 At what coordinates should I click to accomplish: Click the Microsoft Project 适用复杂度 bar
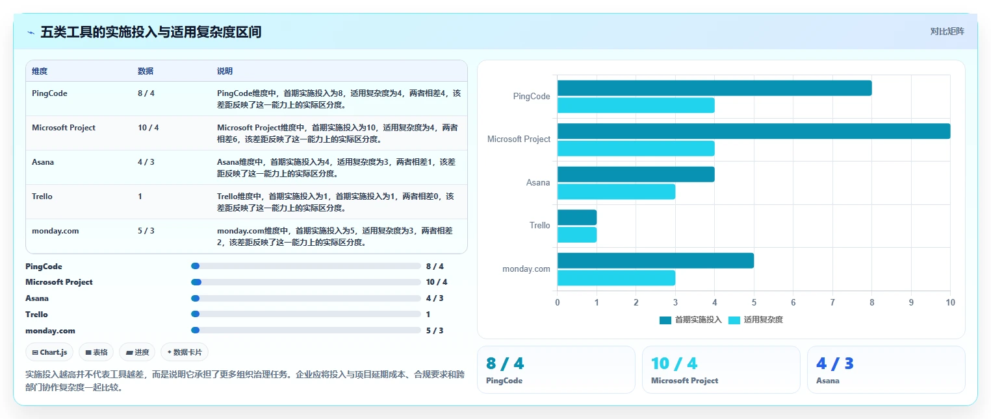[636, 149]
